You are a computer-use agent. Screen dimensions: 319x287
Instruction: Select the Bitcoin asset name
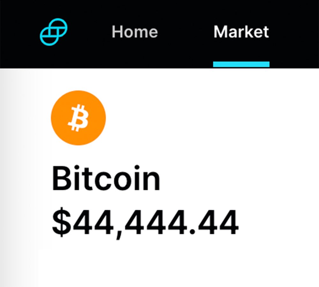coord(106,179)
